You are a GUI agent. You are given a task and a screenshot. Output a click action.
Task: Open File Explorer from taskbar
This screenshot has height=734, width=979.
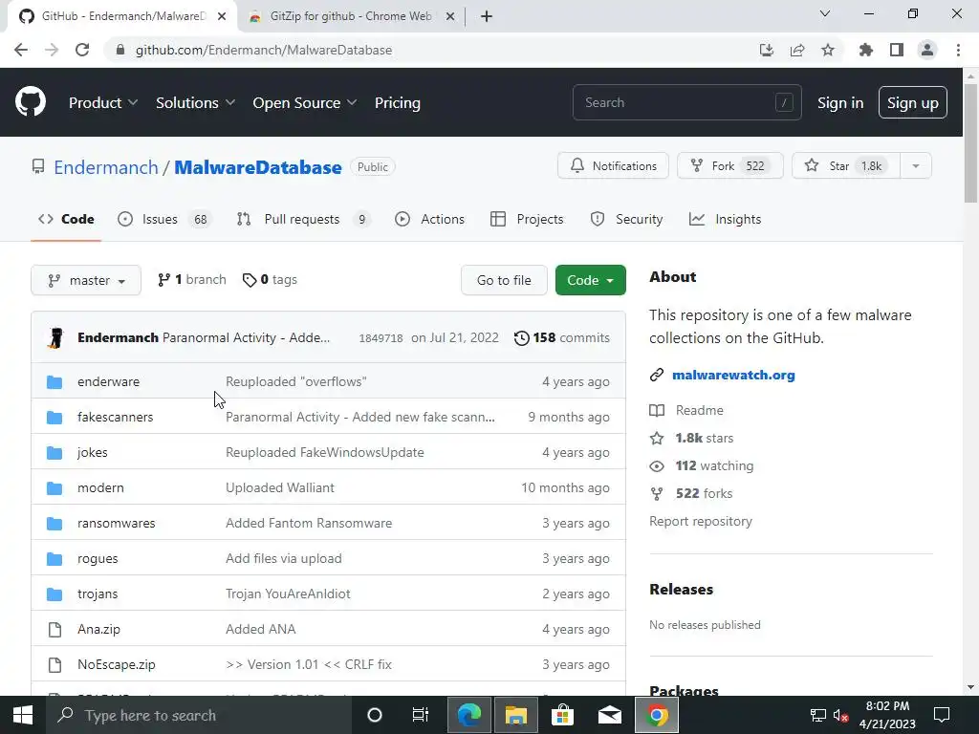tap(516, 715)
